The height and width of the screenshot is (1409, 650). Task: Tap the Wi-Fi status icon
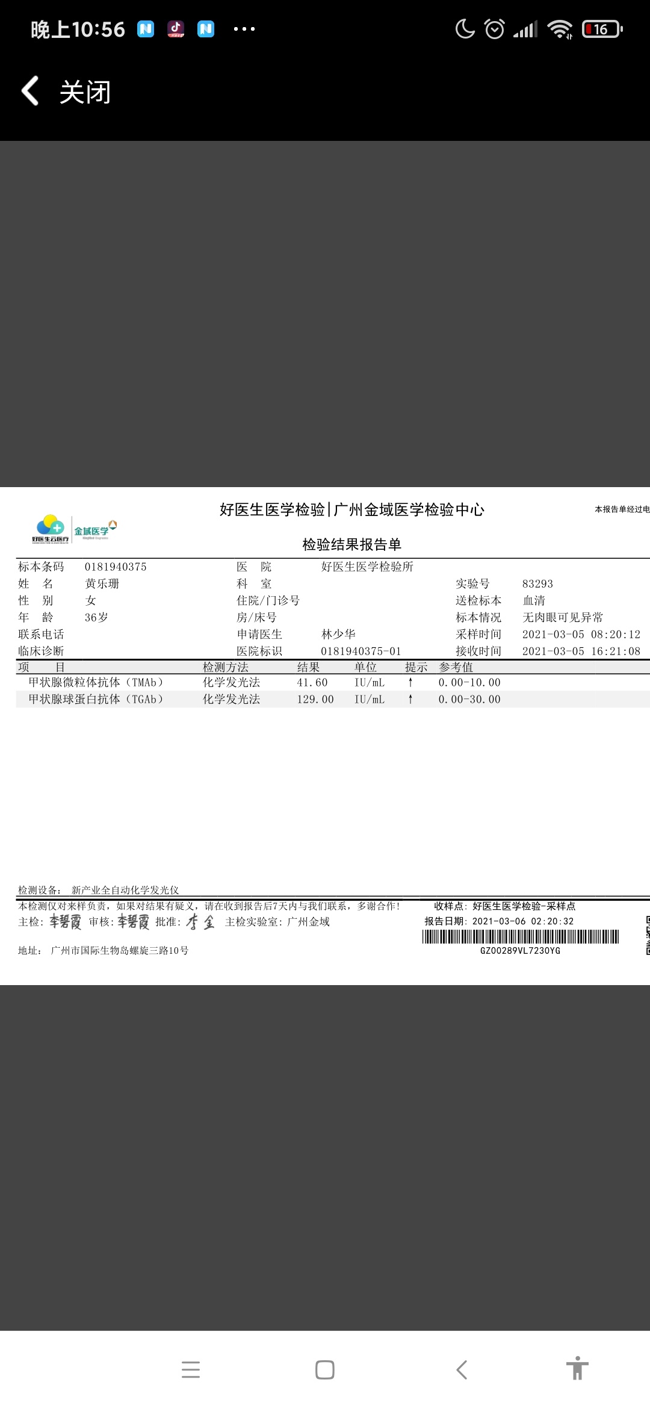(x=560, y=29)
